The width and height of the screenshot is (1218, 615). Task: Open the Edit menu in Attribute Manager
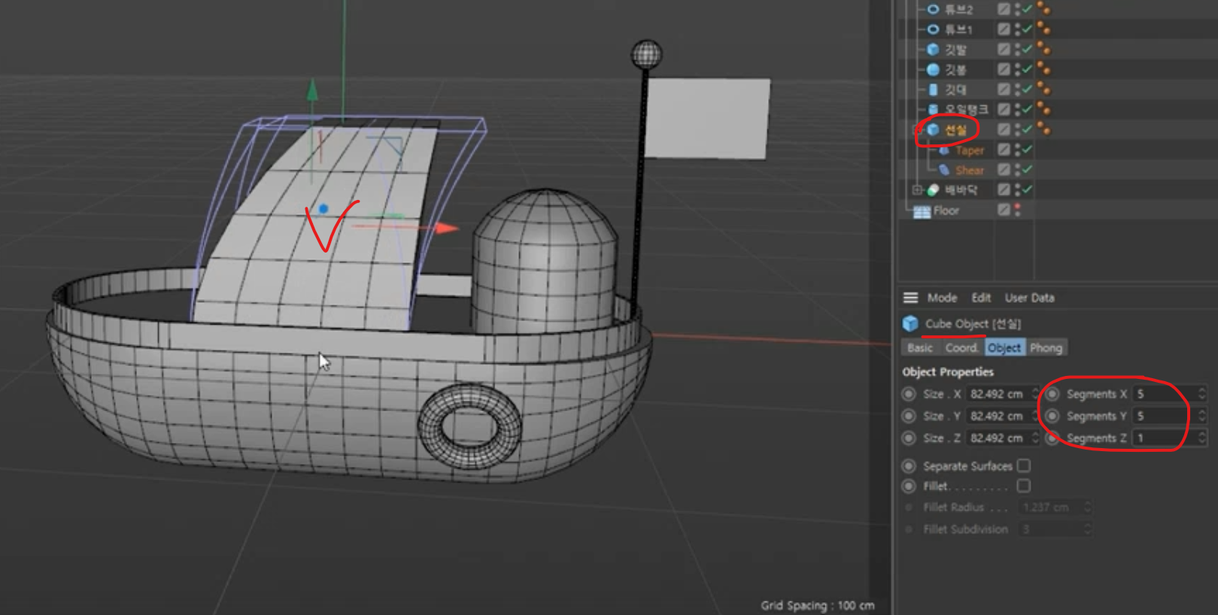tap(981, 298)
